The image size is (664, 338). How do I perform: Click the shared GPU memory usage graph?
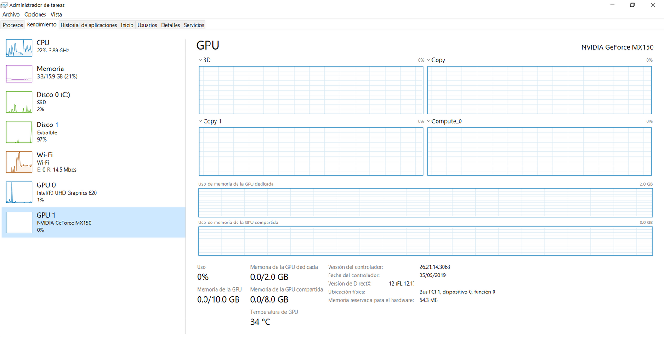coord(425,241)
